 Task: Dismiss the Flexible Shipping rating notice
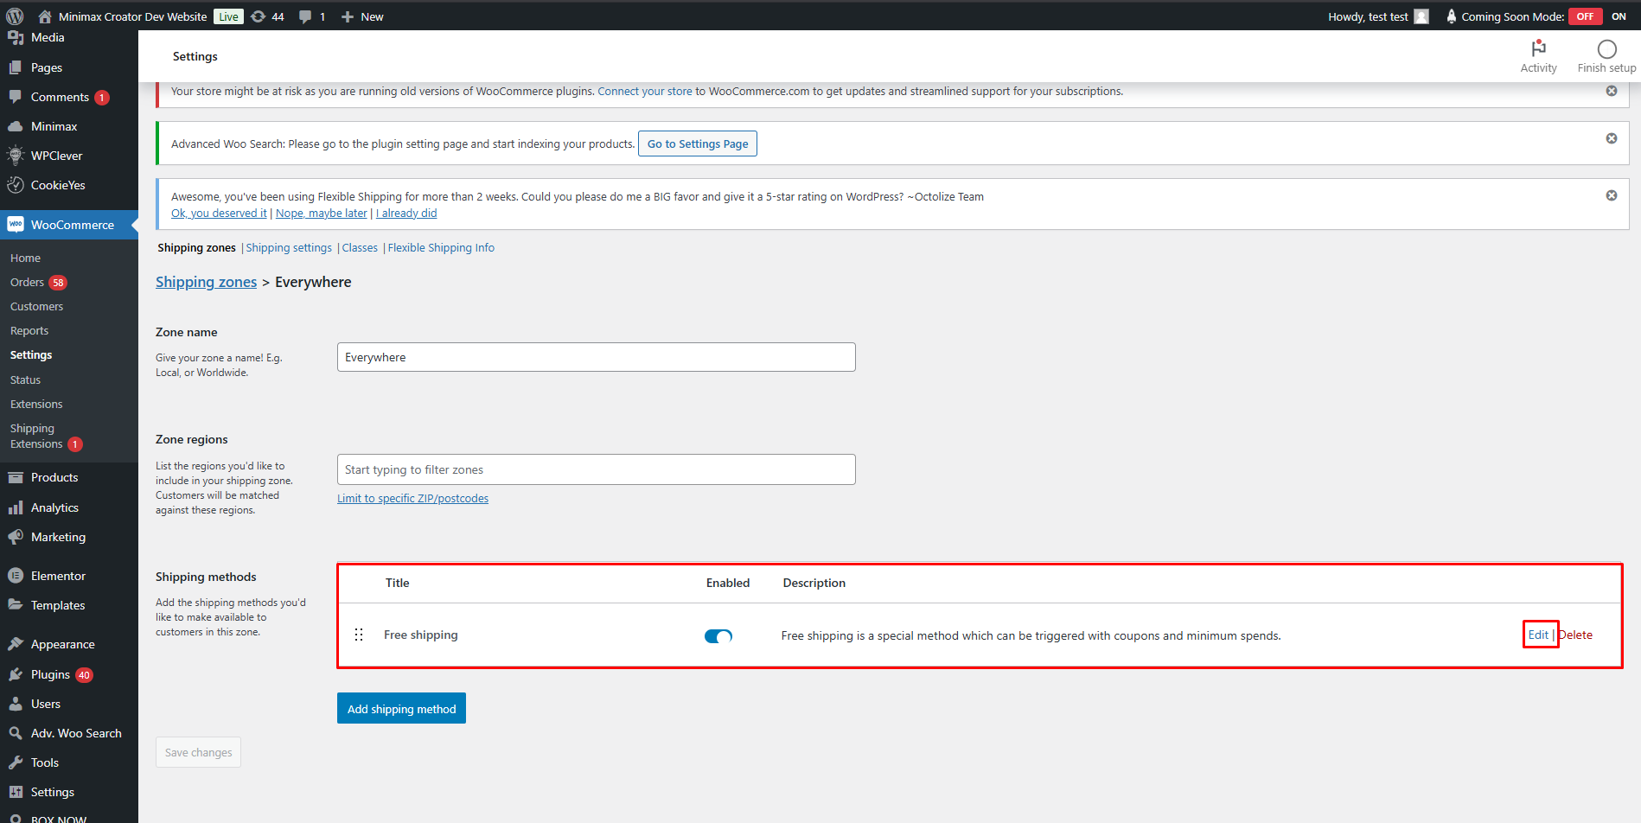(1611, 195)
